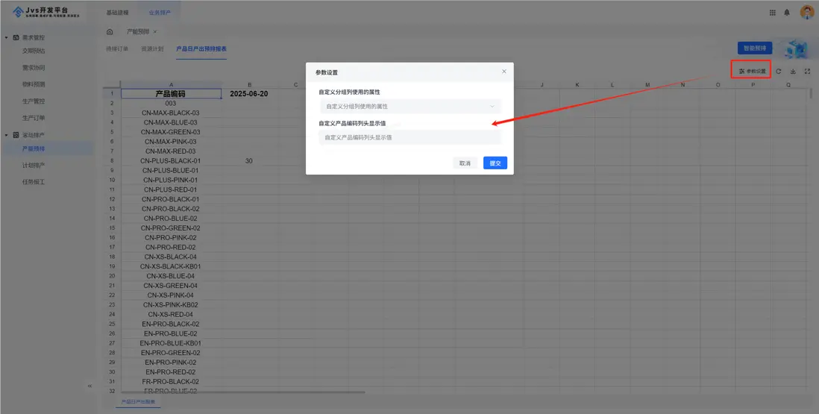
Task: Click cell CN-MAX-BLACK-03
Action: tap(171, 113)
